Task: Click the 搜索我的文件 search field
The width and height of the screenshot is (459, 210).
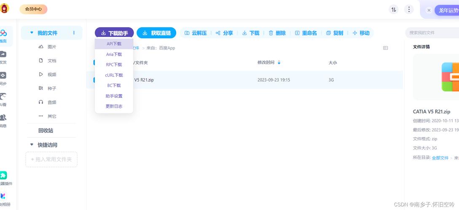Action: (x=430, y=33)
